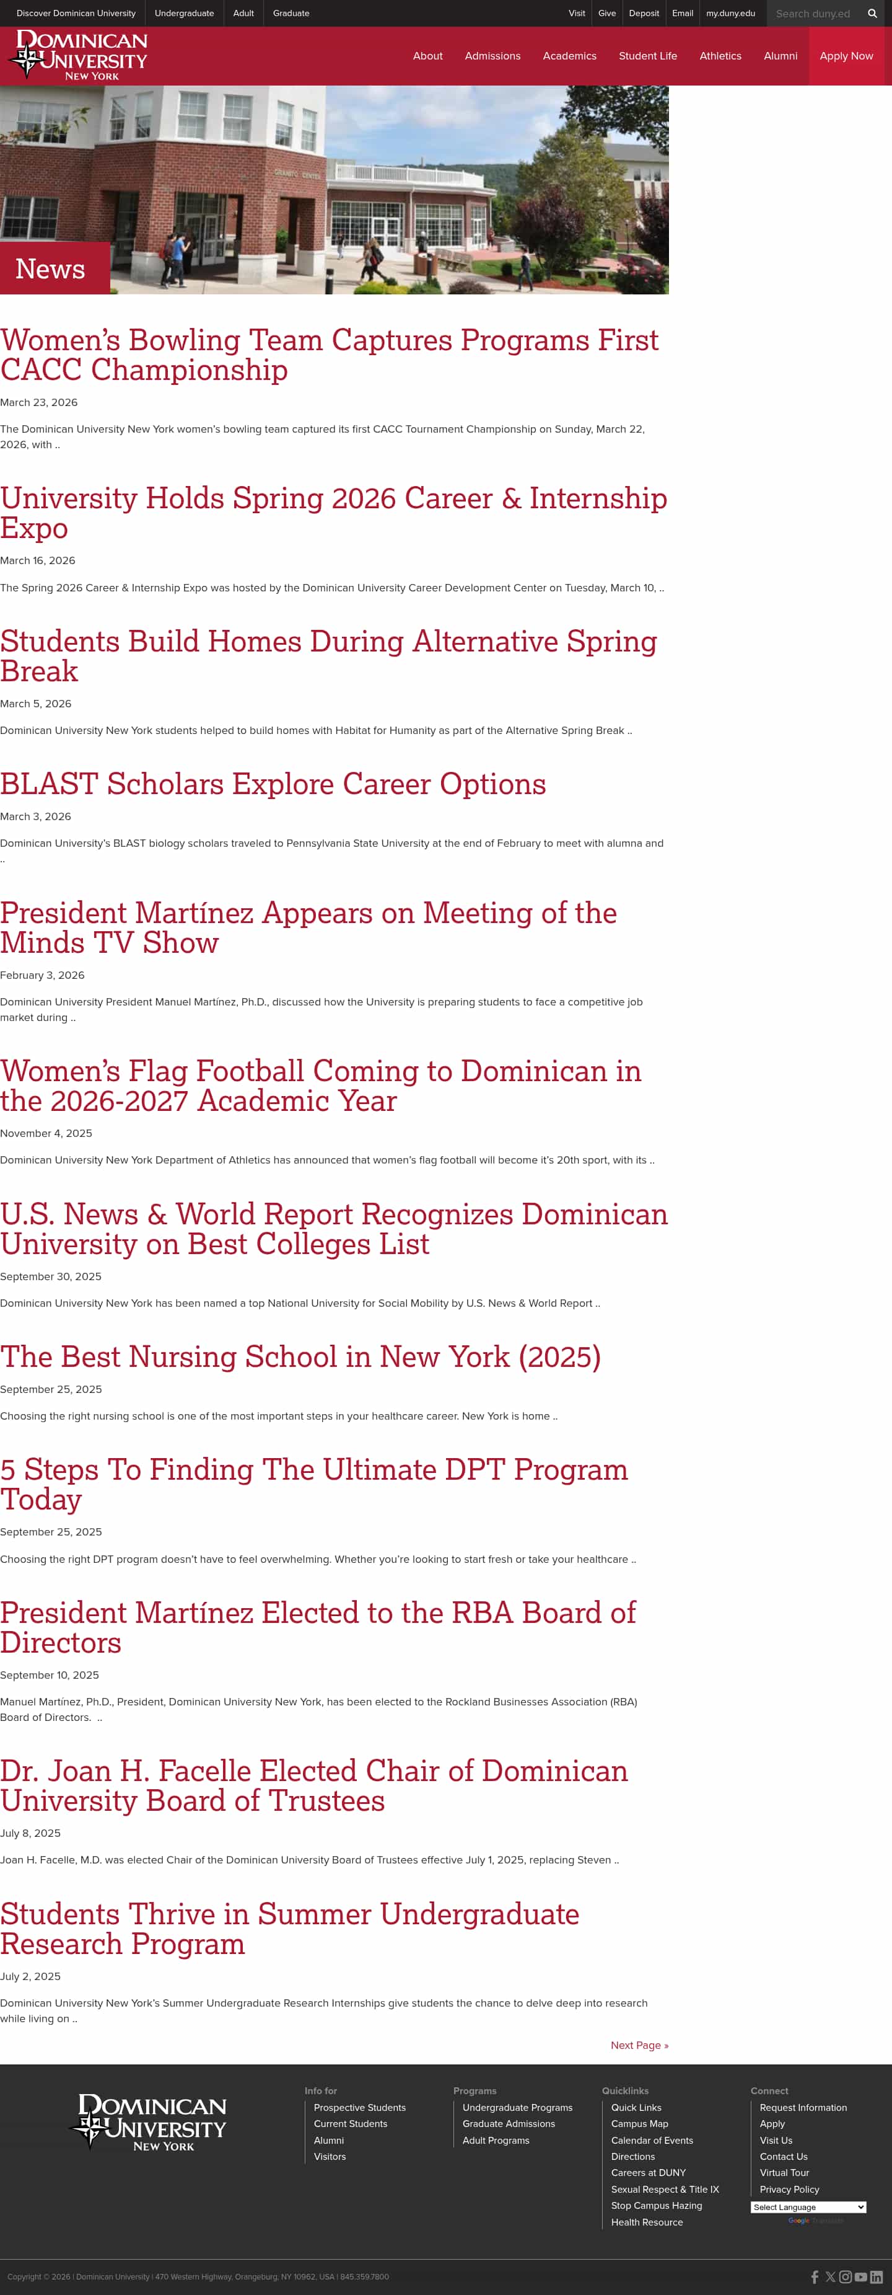
Task: Visit the Instagram footer icon
Action: [x=846, y=2276]
